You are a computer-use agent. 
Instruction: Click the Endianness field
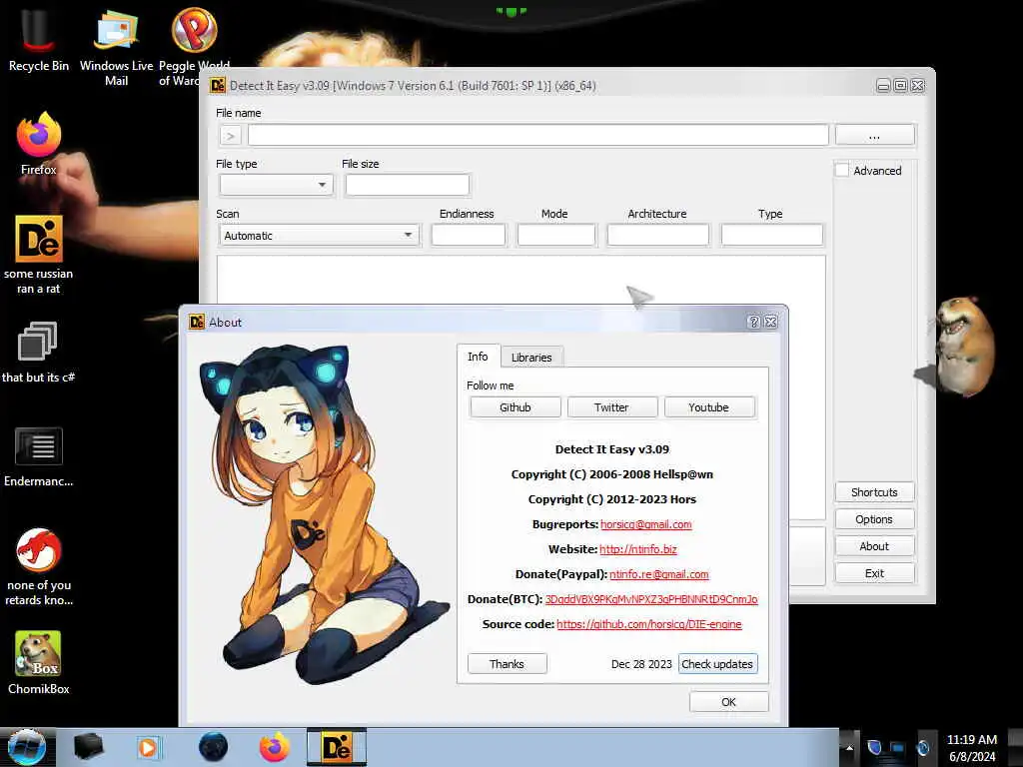[469, 235]
